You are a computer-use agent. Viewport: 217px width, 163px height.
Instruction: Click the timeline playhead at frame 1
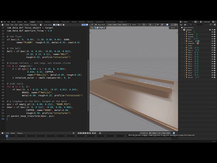[x=7, y=136]
